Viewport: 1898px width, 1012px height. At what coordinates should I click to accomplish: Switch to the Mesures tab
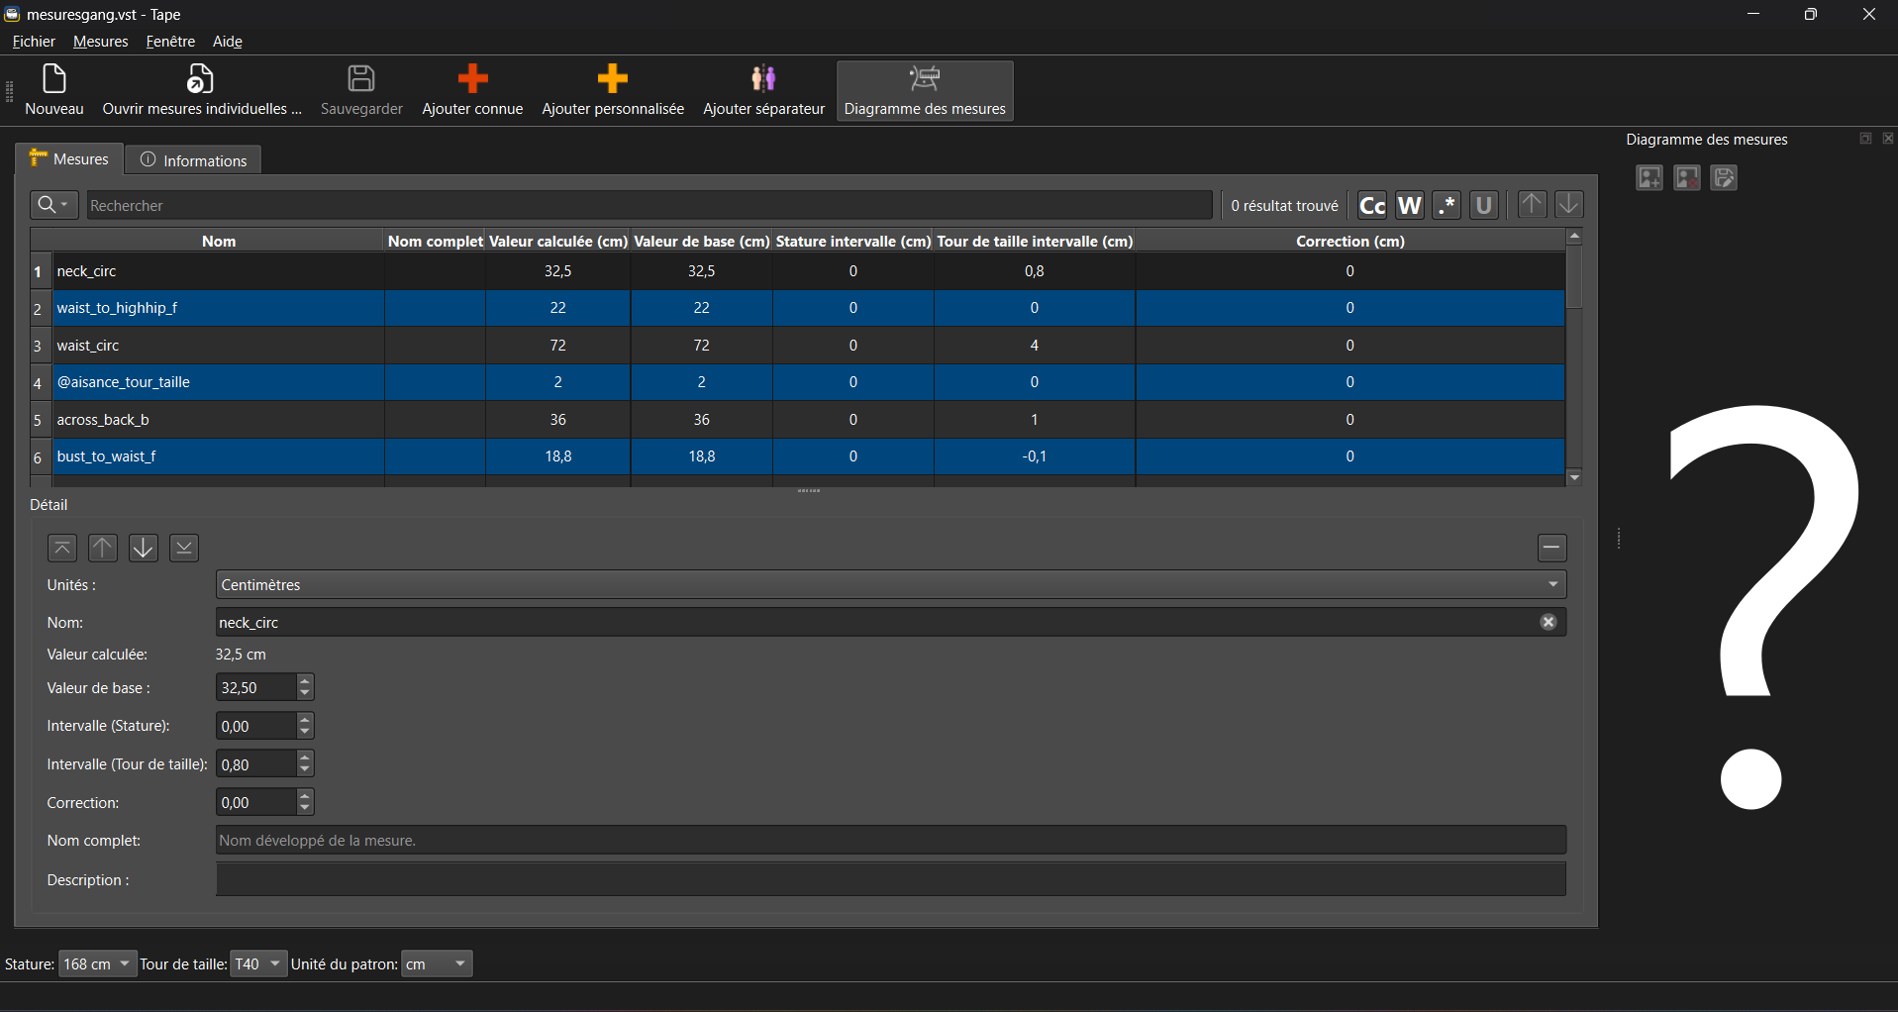point(69,159)
